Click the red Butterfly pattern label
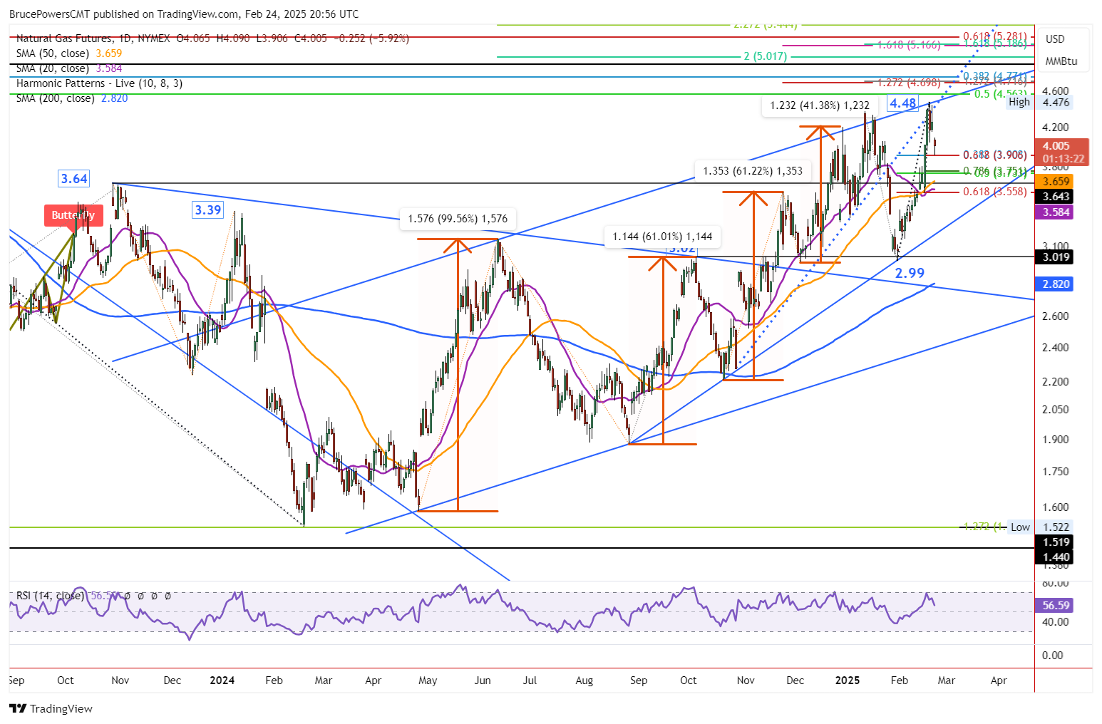Viewport: 1102px width, 724px height. [x=73, y=215]
